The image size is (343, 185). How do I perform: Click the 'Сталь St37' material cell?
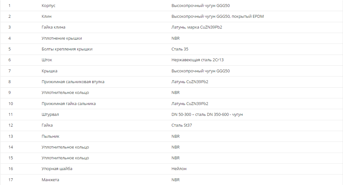pos(182,125)
